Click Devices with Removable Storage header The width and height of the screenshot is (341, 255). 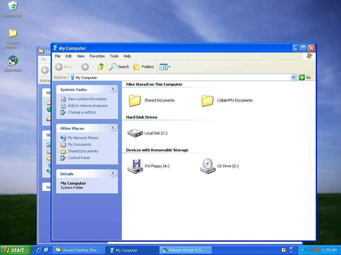(157, 150)
